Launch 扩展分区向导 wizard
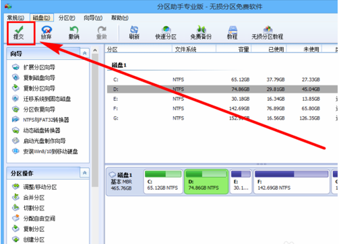The width and height of the screenshot is (339, 244). point(34,67)
